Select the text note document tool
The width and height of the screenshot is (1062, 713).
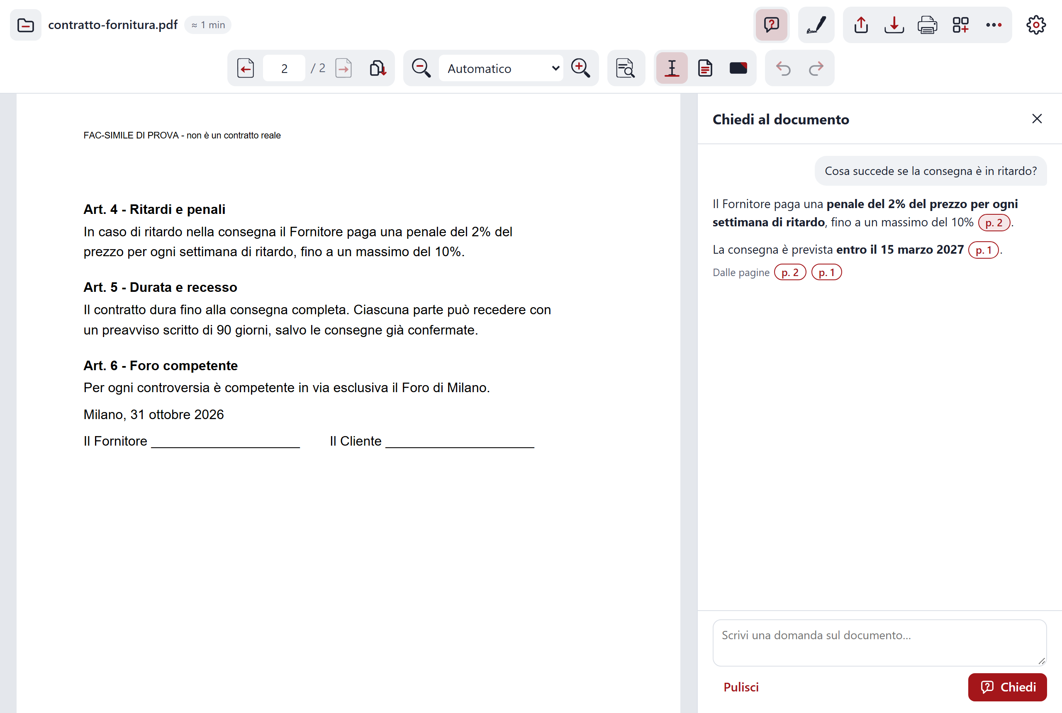705,68
